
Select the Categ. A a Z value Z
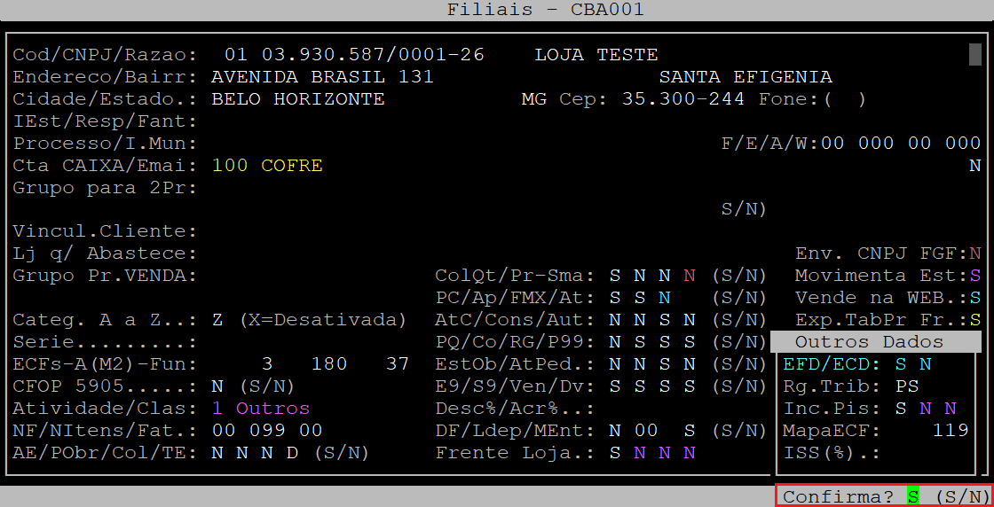[x=217, y=320]
